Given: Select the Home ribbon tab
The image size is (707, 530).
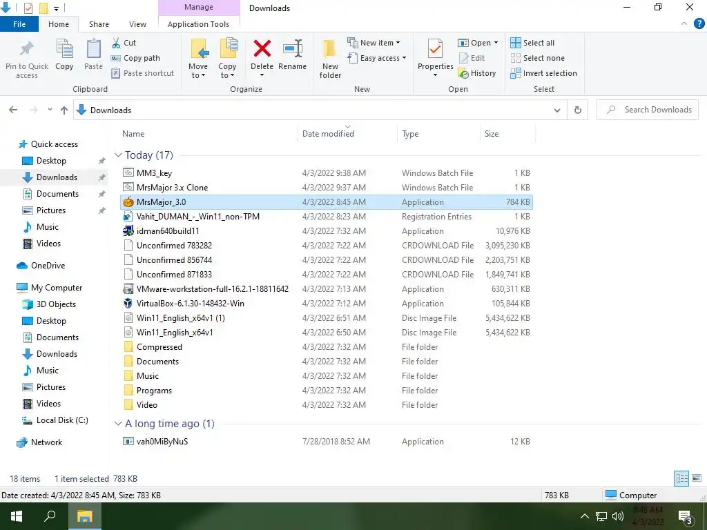Looking at the screenshot, I should [59, 24].
